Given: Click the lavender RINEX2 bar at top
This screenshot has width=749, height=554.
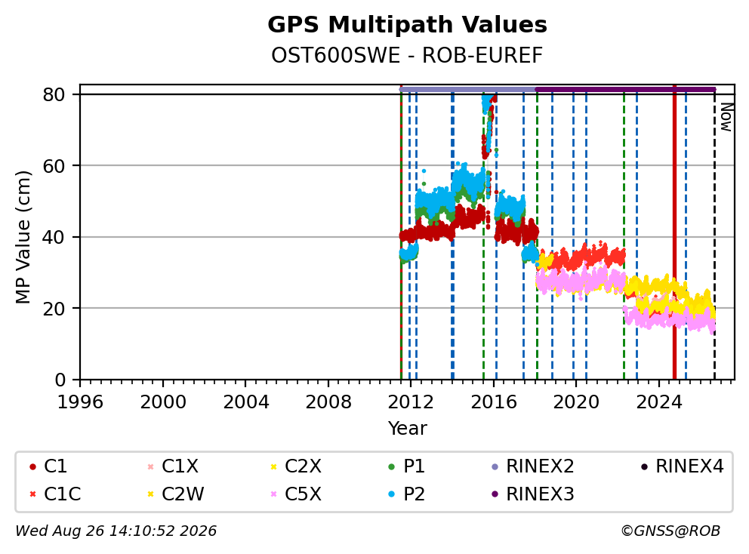Looking at the screenshot, I should click(x=467, y=89).
